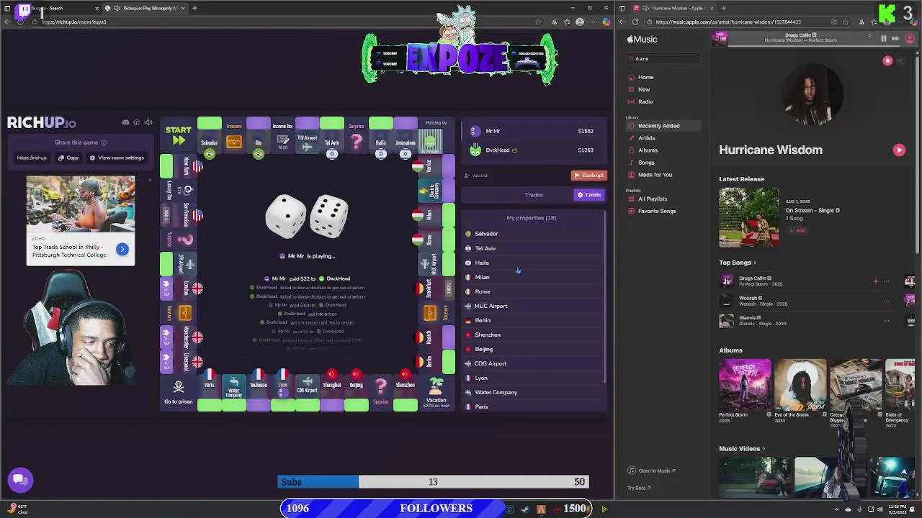Image resolution: width=922 pixels, height=518 pixels.
Task: Switch to the Richup.io Play Monopoly tab
Action: (x=144, y=8)
